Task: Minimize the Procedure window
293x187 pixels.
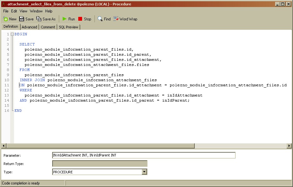Action: [x=277, y=4]
